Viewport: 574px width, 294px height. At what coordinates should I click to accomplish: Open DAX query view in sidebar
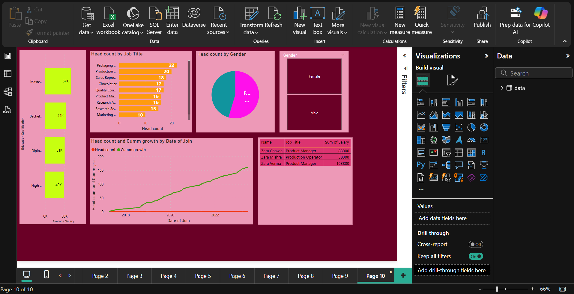pyautogui.click(x=8, y=110)
